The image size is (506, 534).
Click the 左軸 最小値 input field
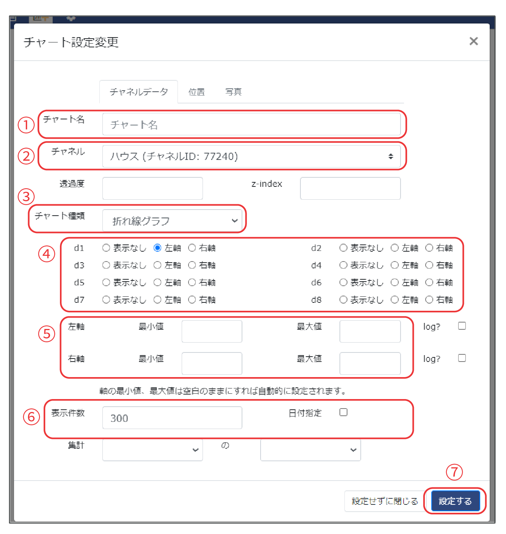click(x=212, y=331)
